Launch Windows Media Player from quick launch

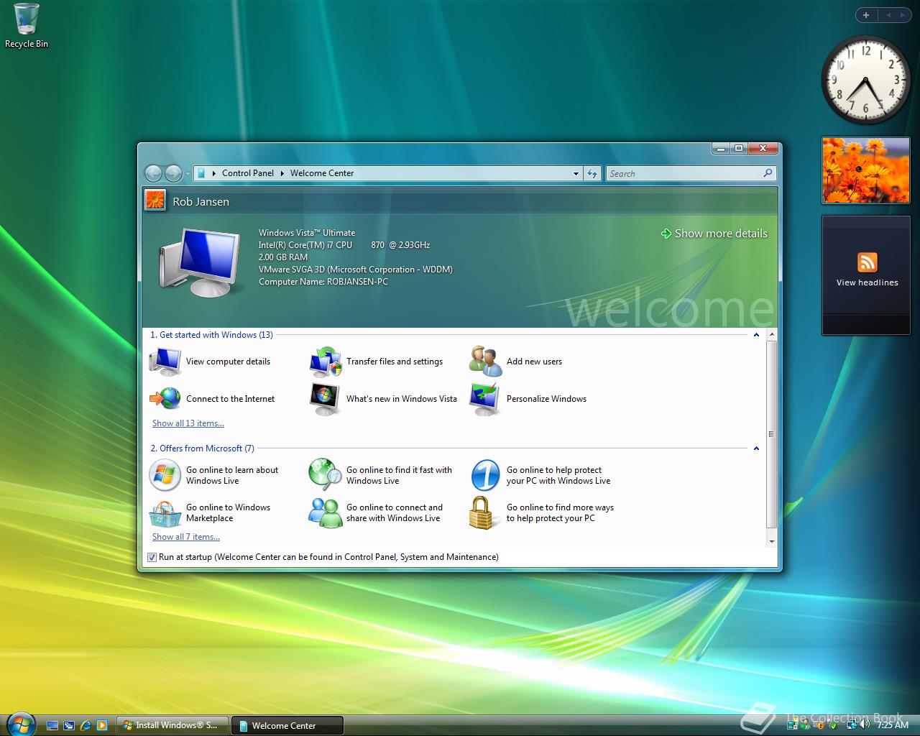(x=102, y=725)
